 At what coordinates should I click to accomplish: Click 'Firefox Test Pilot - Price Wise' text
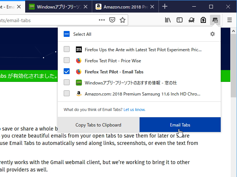click(113, 60)
